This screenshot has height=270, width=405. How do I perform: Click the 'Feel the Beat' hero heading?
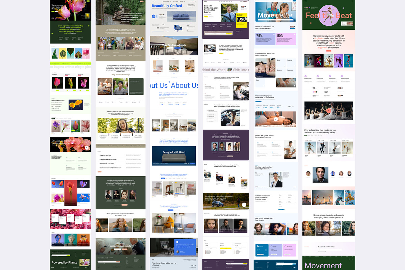click(x=329, y=16)
